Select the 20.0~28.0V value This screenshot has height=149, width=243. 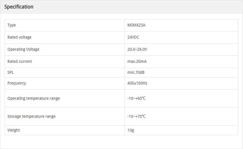pyautogui.click(x=137, y=50)
